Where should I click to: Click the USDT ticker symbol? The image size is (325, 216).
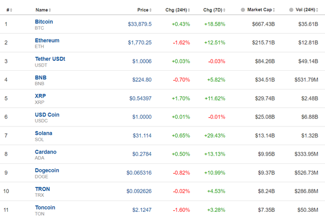41,65
